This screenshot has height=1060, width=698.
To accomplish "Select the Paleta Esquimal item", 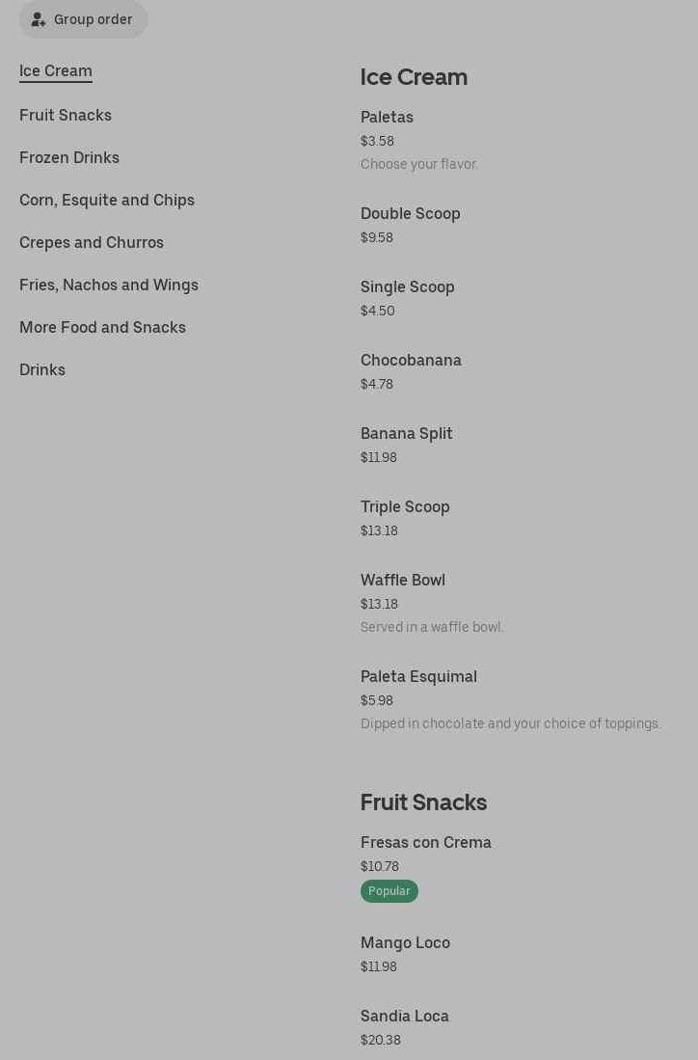I will tap(418, 676).
